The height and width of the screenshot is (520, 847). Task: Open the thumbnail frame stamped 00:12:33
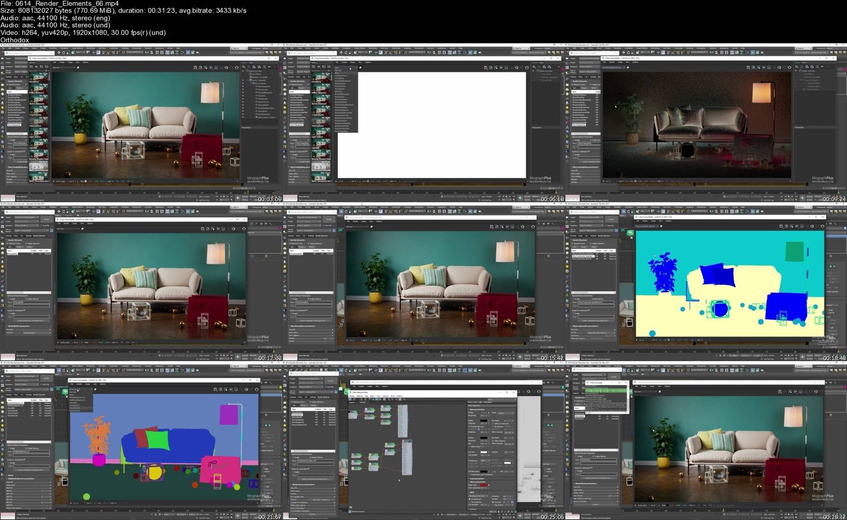[x=141, y=282]
